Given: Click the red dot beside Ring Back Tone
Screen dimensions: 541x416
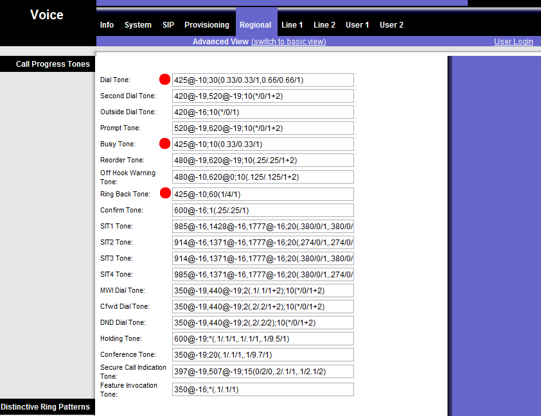Looking at the screenshot, I should coord(164,193).
